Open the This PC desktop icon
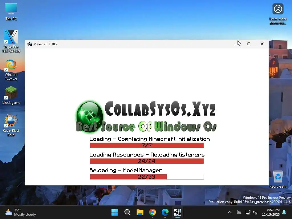Viewport: 292px width, 219px height. [11, 12]
